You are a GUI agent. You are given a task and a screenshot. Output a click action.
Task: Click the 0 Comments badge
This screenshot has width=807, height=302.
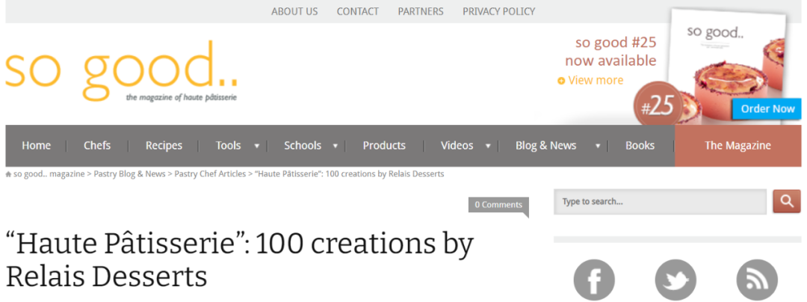(x=498, y=205)
